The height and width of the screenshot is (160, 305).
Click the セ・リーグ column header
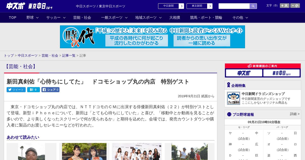click(244, 127)
